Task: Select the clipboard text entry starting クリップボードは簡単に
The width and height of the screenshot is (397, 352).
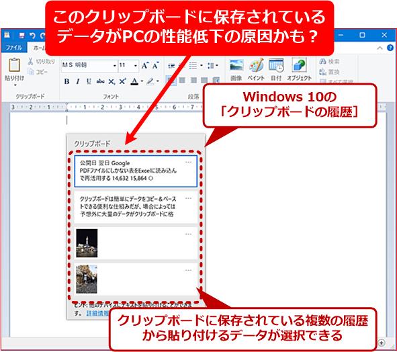Action: pos(136,207)
